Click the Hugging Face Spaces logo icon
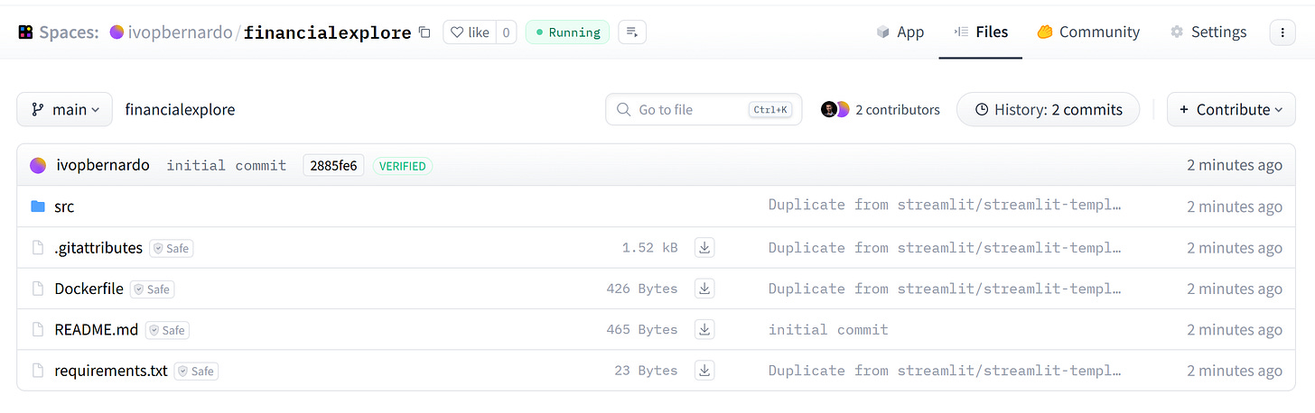 (x=25, y=32)
